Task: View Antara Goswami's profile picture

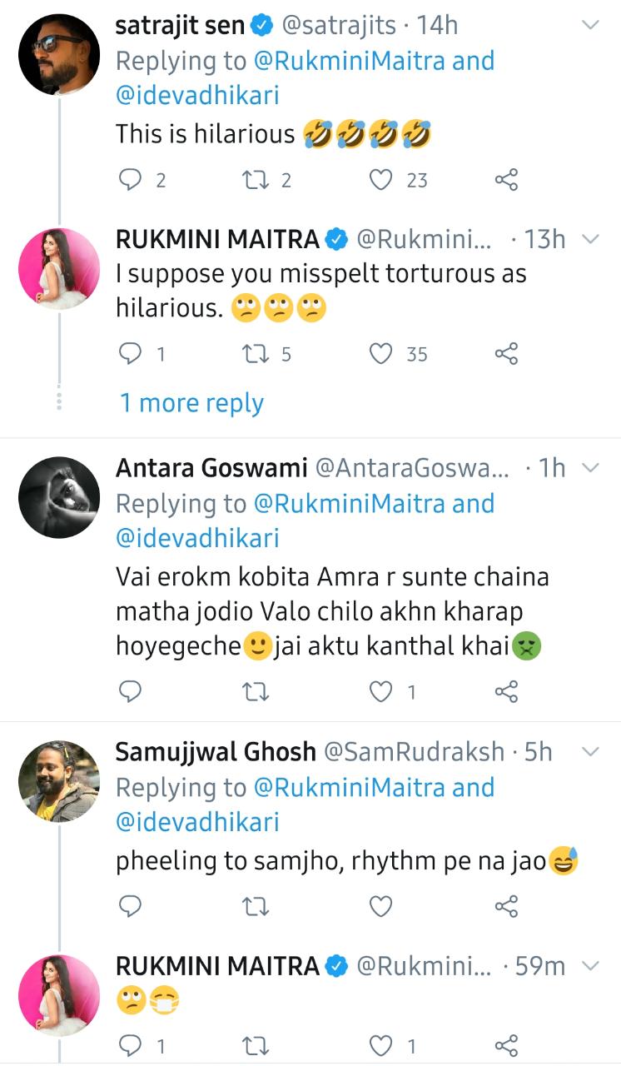Action: [59, 497]
